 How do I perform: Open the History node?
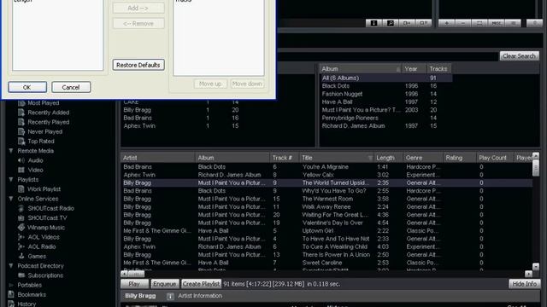pos(26,304)
